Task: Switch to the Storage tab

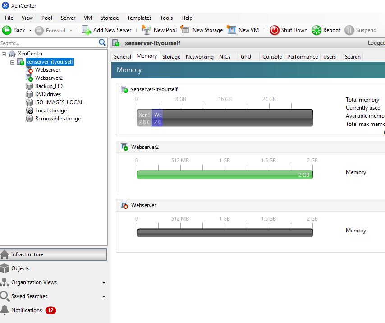Action: point(171,57)
